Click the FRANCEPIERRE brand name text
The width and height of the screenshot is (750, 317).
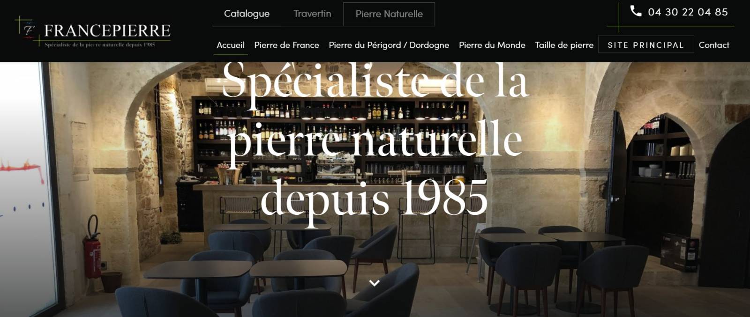(107, 31)
